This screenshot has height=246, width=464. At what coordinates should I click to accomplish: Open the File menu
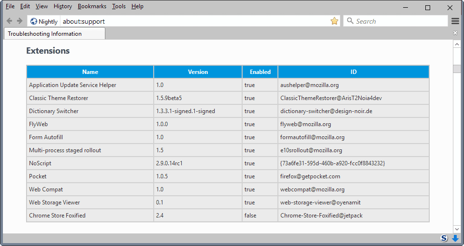coord(10,6)
